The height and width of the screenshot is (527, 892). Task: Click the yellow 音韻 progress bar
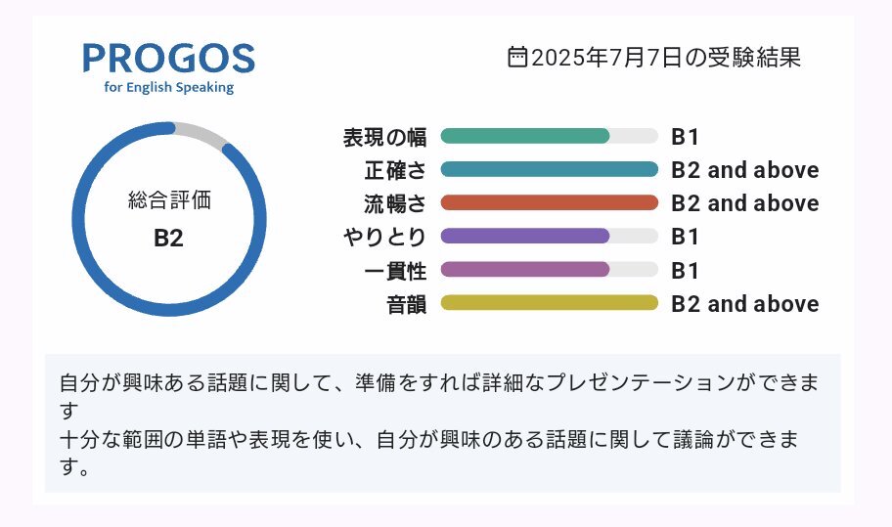point(550,303)
